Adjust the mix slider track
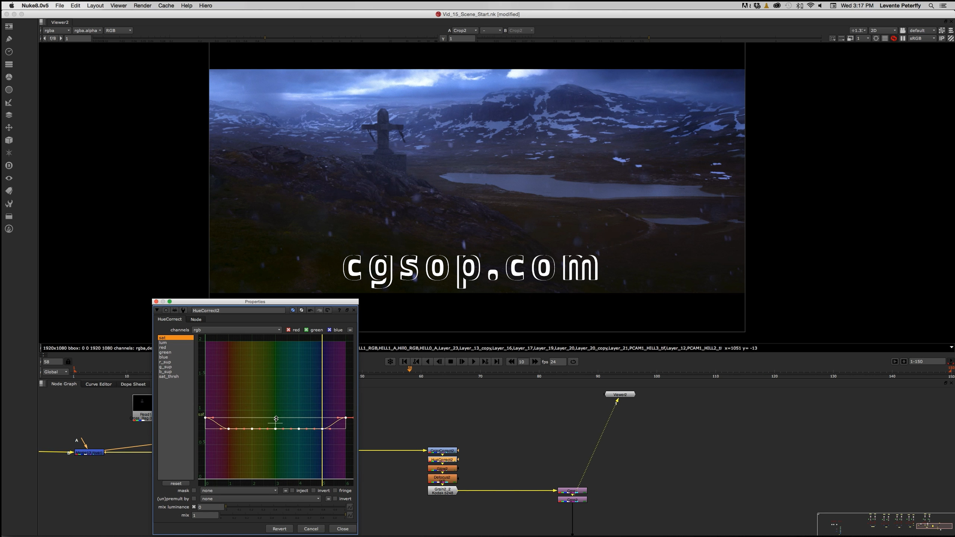This screenshot has width=955, height=537. pos(283,515)
